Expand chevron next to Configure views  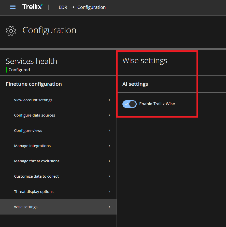tap(109, 131)
